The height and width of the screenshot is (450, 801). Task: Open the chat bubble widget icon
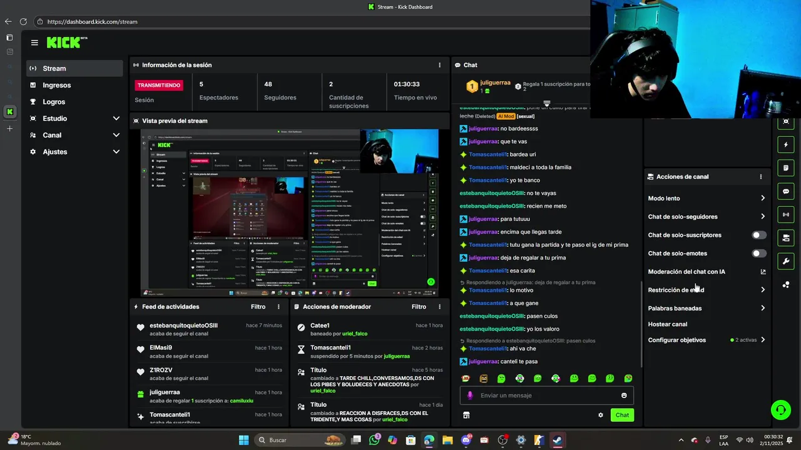pyautogui.click(x=786, y=191)
